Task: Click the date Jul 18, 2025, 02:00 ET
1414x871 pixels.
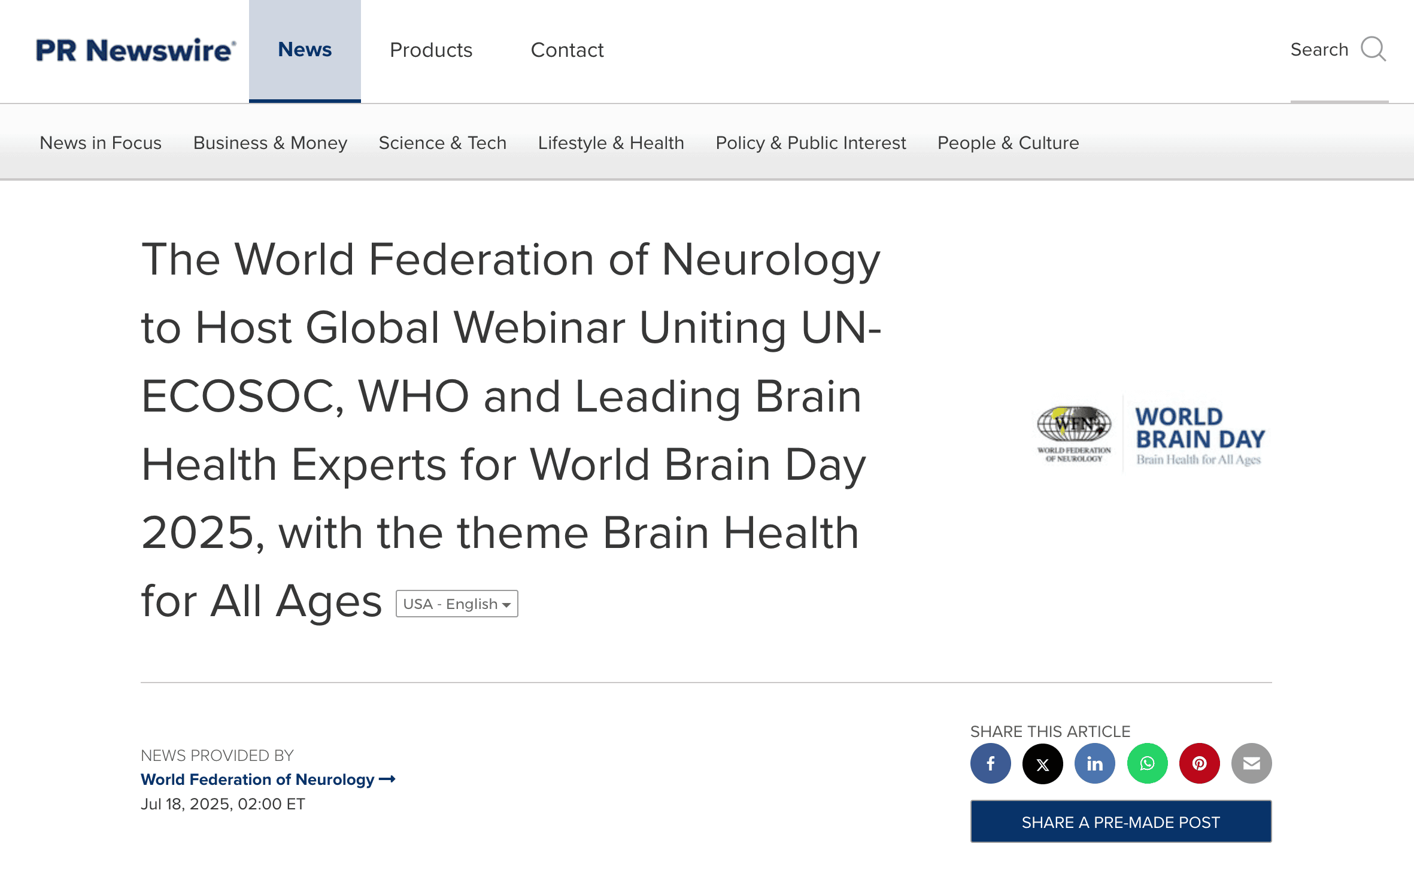Action: 223,804
